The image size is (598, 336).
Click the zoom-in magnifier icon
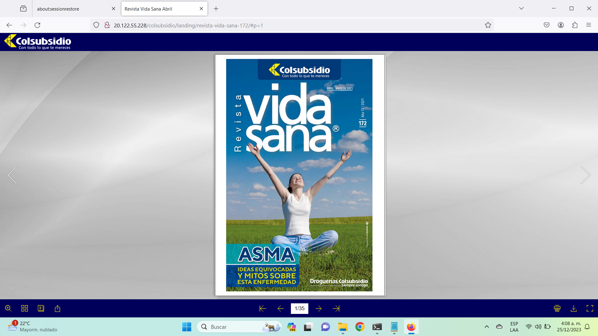tap(8, 308)
